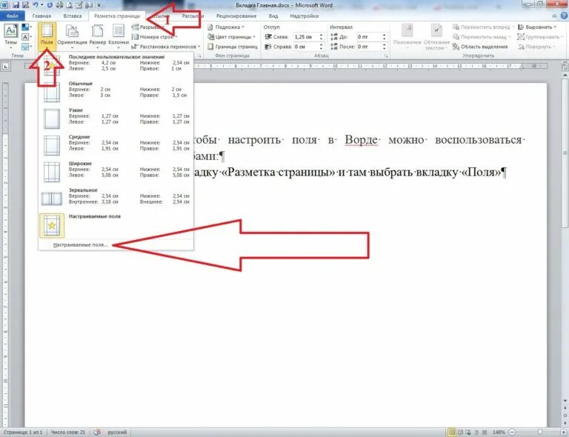The image size is (569, 437).
Task: Open the Файл file tab
Action: pos(13,16)
